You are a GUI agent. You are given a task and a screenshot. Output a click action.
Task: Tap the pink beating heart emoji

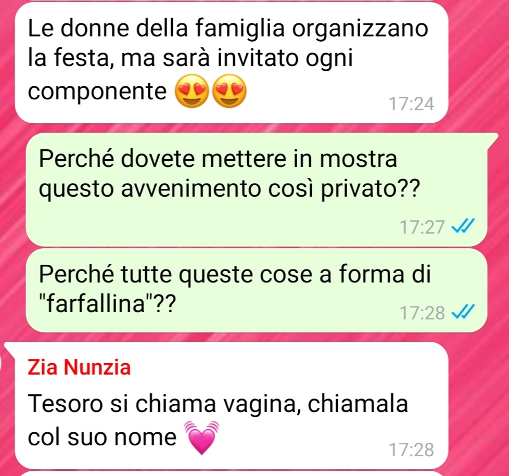coord(202,438)
